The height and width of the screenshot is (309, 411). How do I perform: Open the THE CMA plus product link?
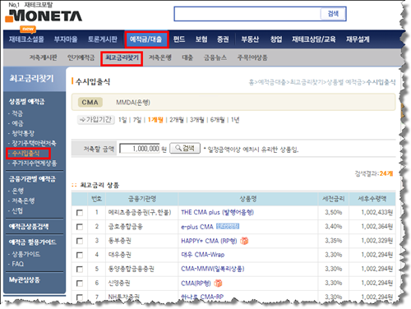217,212
